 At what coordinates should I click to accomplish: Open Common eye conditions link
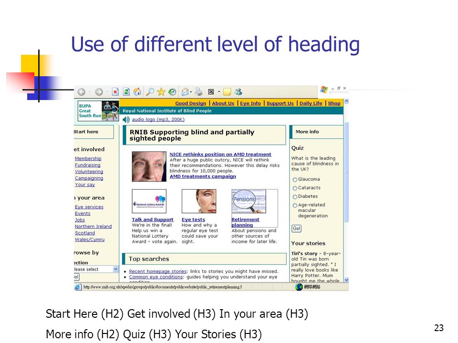tap(156, 277)
